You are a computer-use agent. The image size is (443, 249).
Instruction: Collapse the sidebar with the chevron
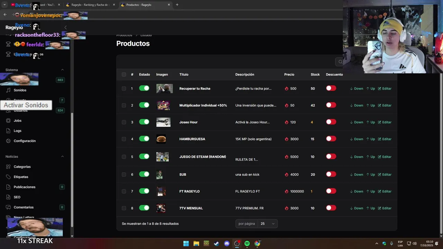point(65,27)
